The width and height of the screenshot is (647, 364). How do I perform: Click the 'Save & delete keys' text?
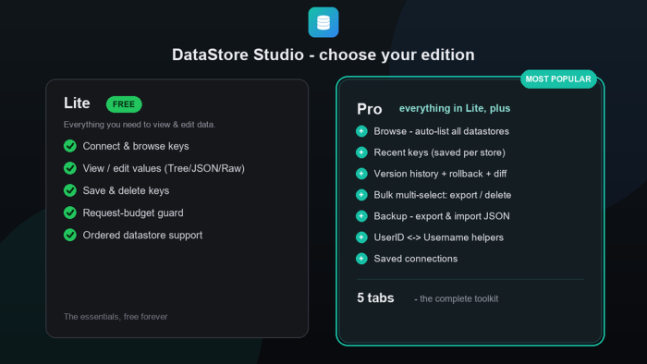(x=126, y=191)
